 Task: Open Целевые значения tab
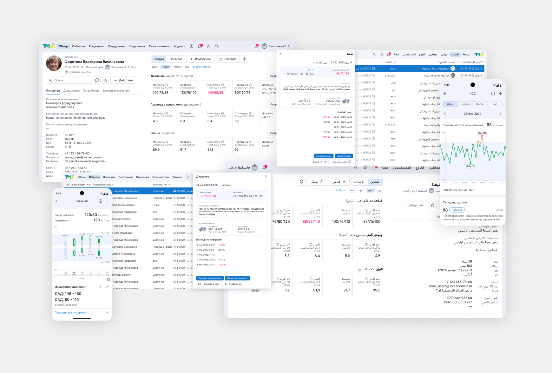[116, 91]
